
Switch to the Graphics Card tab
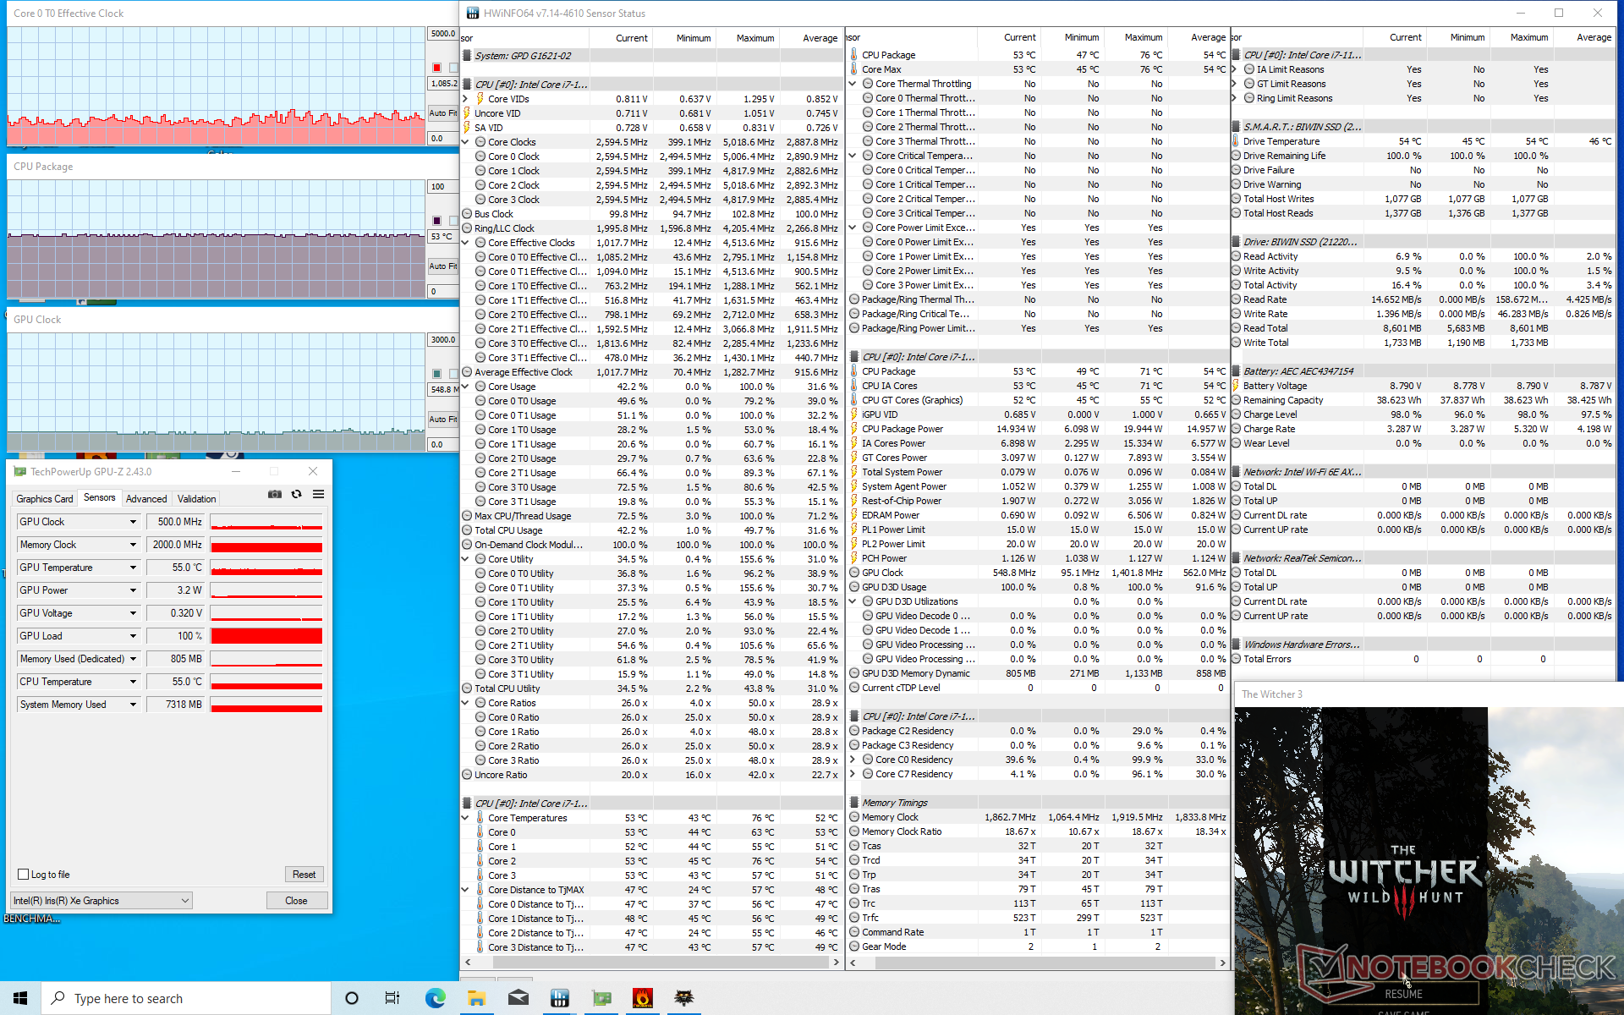[45, 499]
